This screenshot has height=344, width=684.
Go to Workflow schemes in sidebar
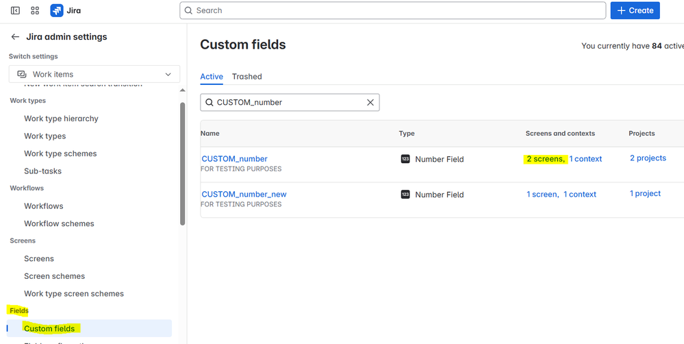click(x=59, y=223)
